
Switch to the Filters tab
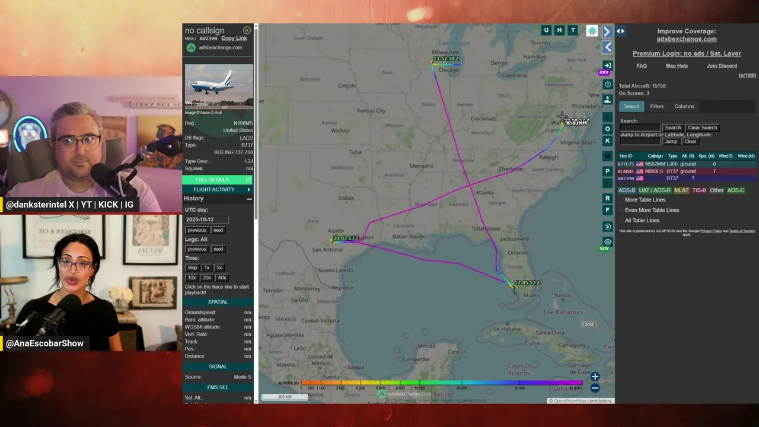657,106
